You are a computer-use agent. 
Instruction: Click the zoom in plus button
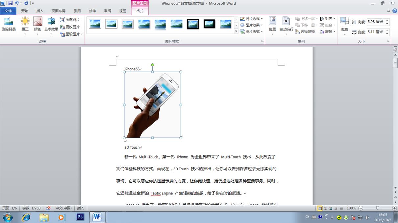tap(394, 208)
